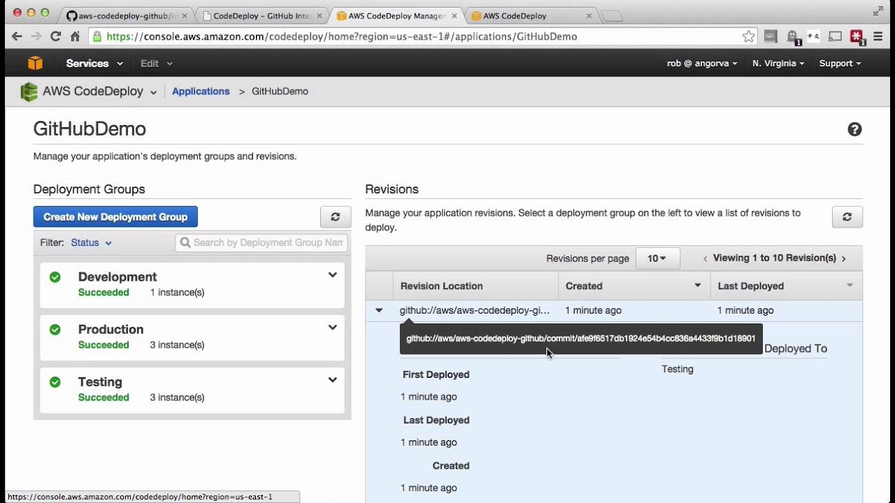Open the Services menu
895x503 pixels.
94,63
